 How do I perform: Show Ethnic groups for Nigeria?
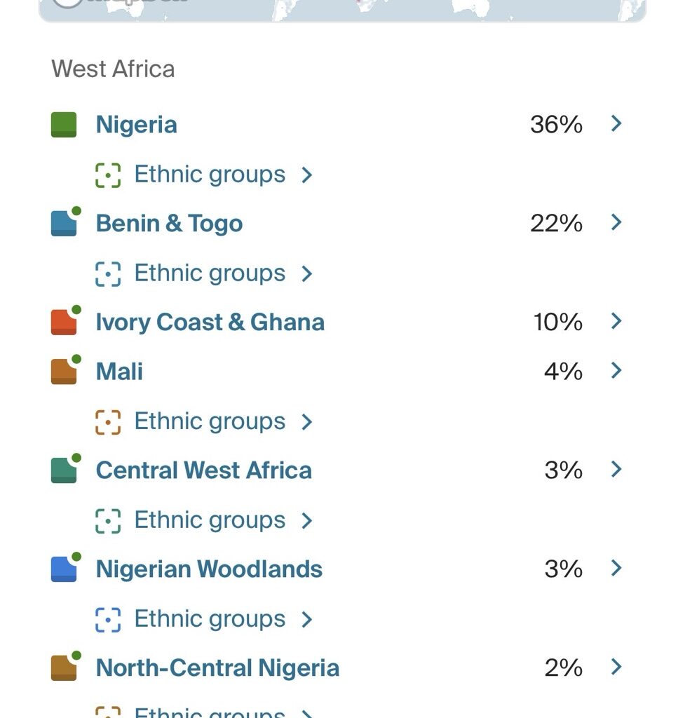(210, 175)
